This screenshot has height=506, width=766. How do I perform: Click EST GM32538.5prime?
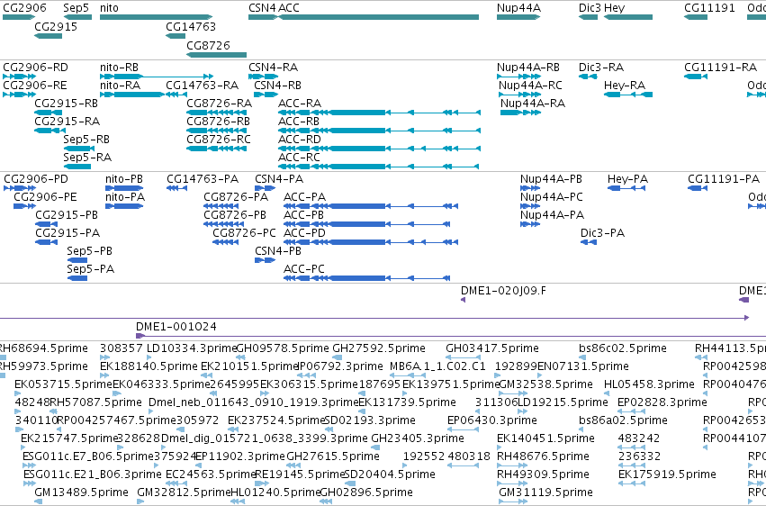pyautogui.click(x=513, y=393)
